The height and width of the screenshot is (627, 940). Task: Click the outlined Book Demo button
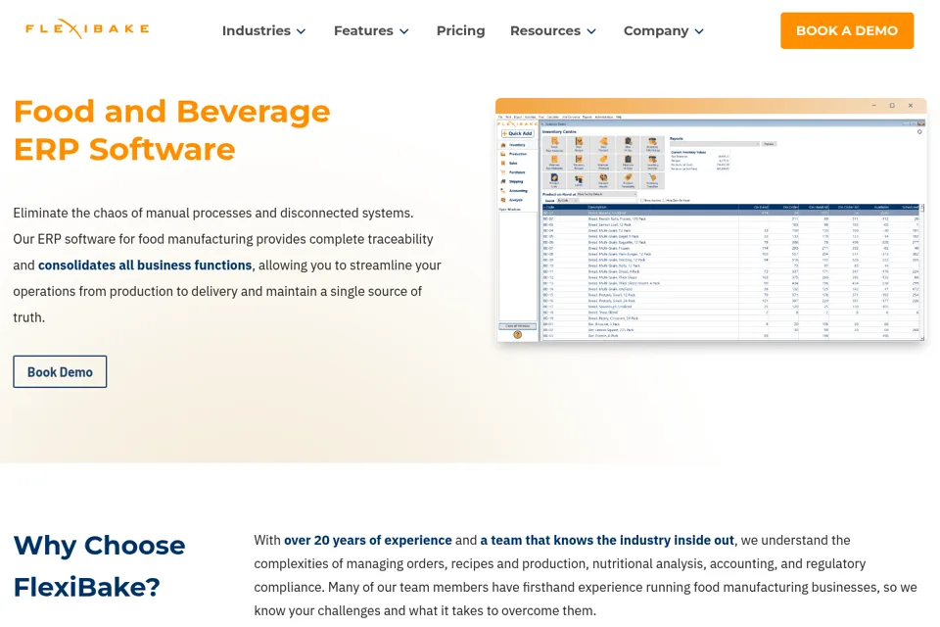coord(60,371)
